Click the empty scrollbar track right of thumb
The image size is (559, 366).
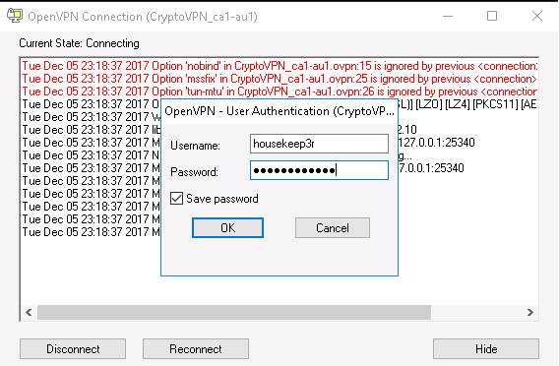(x=476, y=313)
